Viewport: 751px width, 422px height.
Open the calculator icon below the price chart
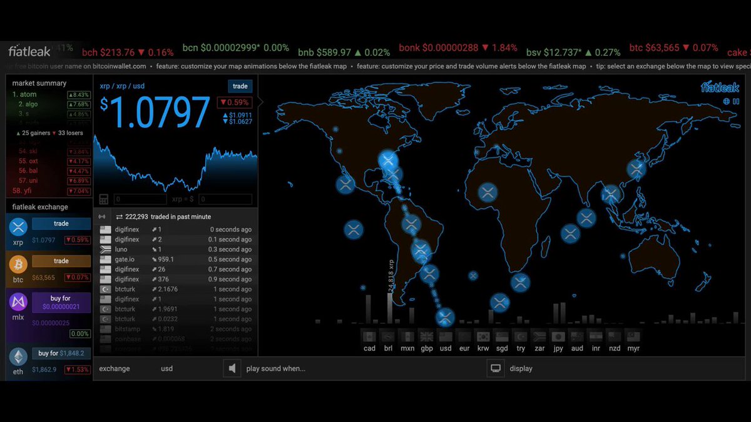click(x=104, y=199)
